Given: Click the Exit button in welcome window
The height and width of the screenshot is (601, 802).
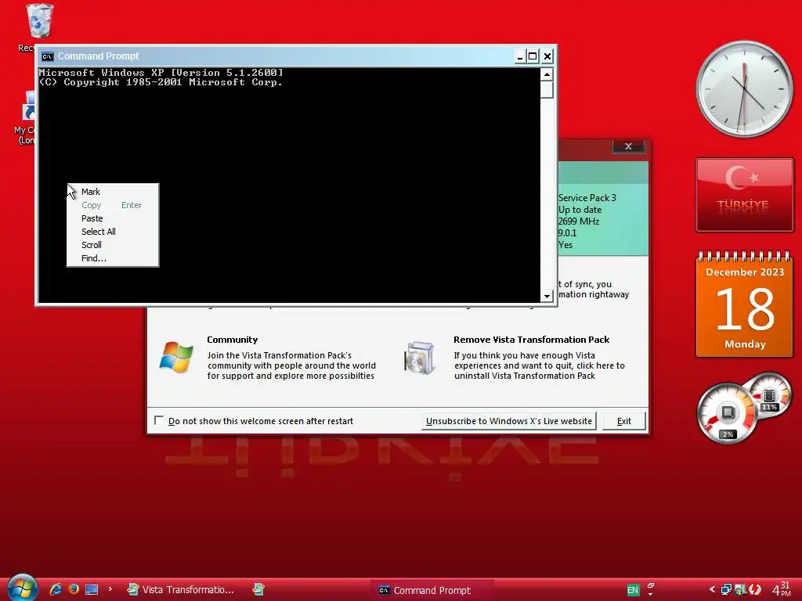Looking at the screenshot, I should 624,421.
